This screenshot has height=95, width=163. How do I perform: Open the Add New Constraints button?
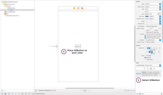point(131,91)
